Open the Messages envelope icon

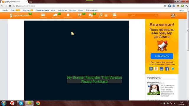tap(43, 15)
